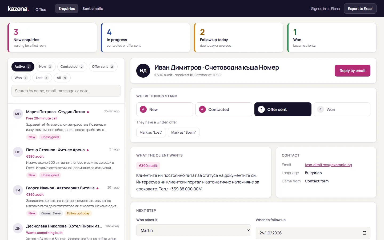Filter the list by Active enquiries

23,67
